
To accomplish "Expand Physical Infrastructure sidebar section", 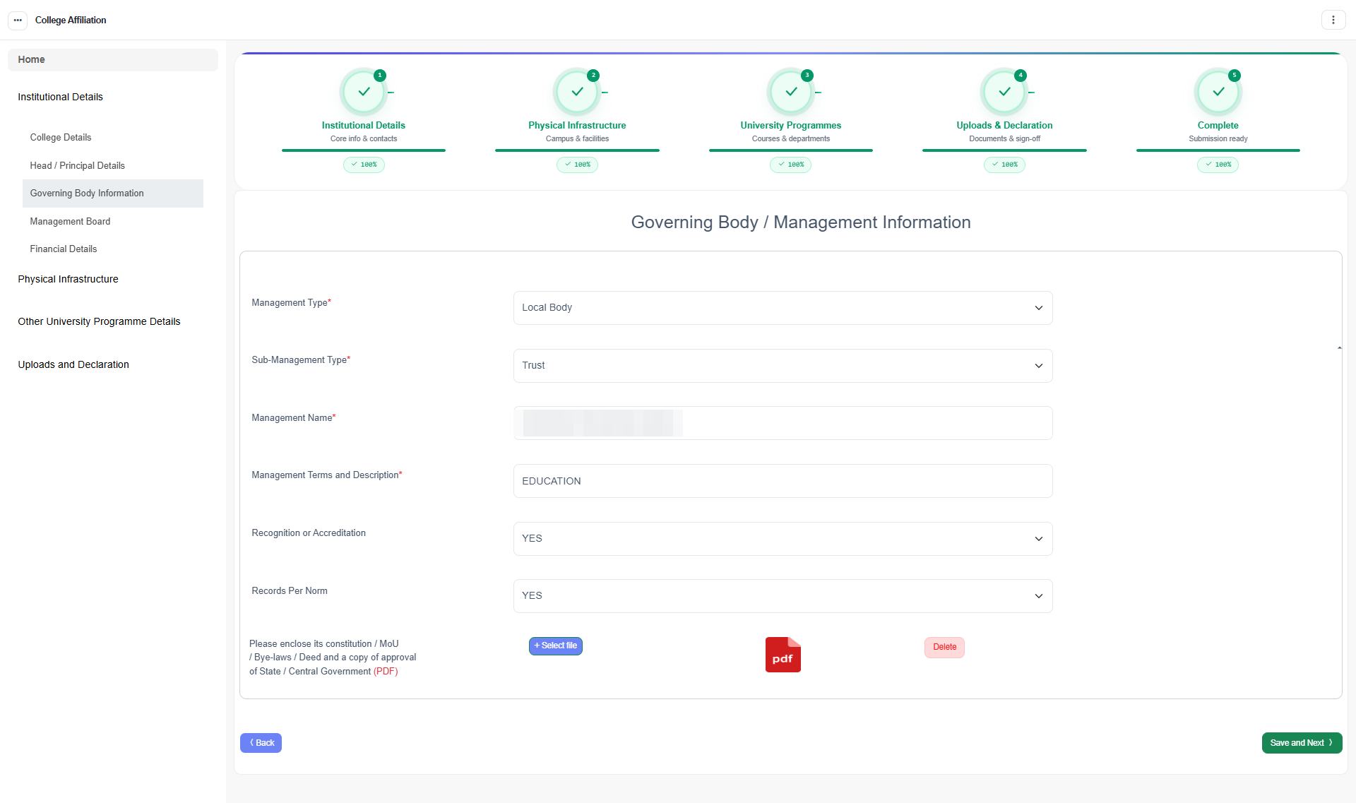I will [x=68, y=279].
